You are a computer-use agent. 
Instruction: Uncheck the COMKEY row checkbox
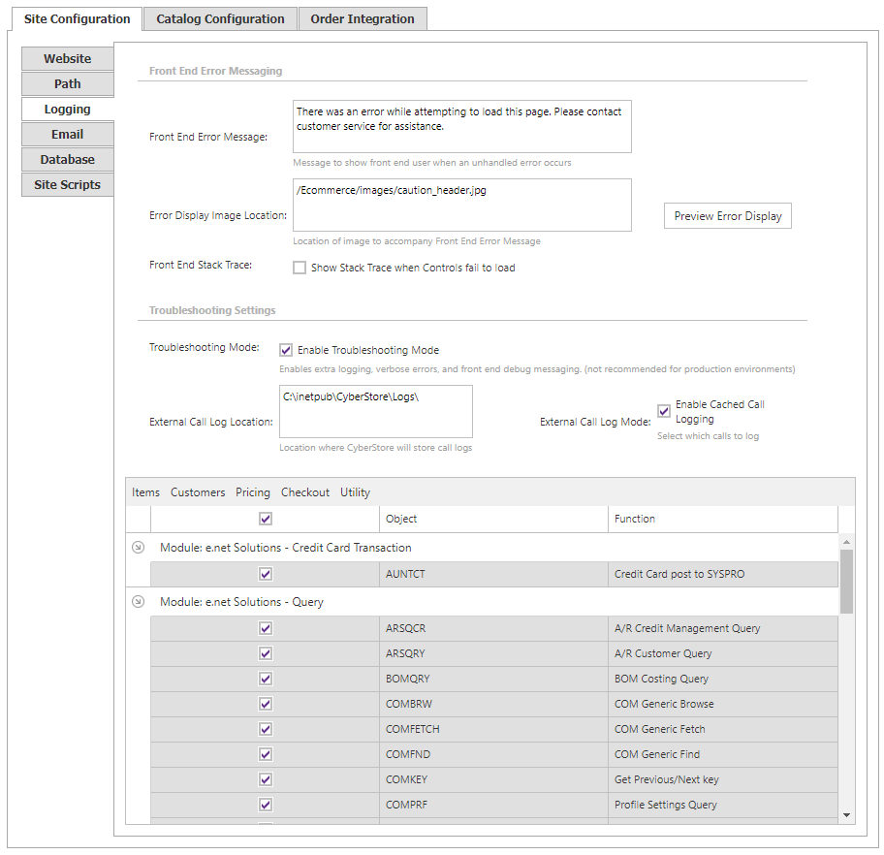[x=266, y=779]
